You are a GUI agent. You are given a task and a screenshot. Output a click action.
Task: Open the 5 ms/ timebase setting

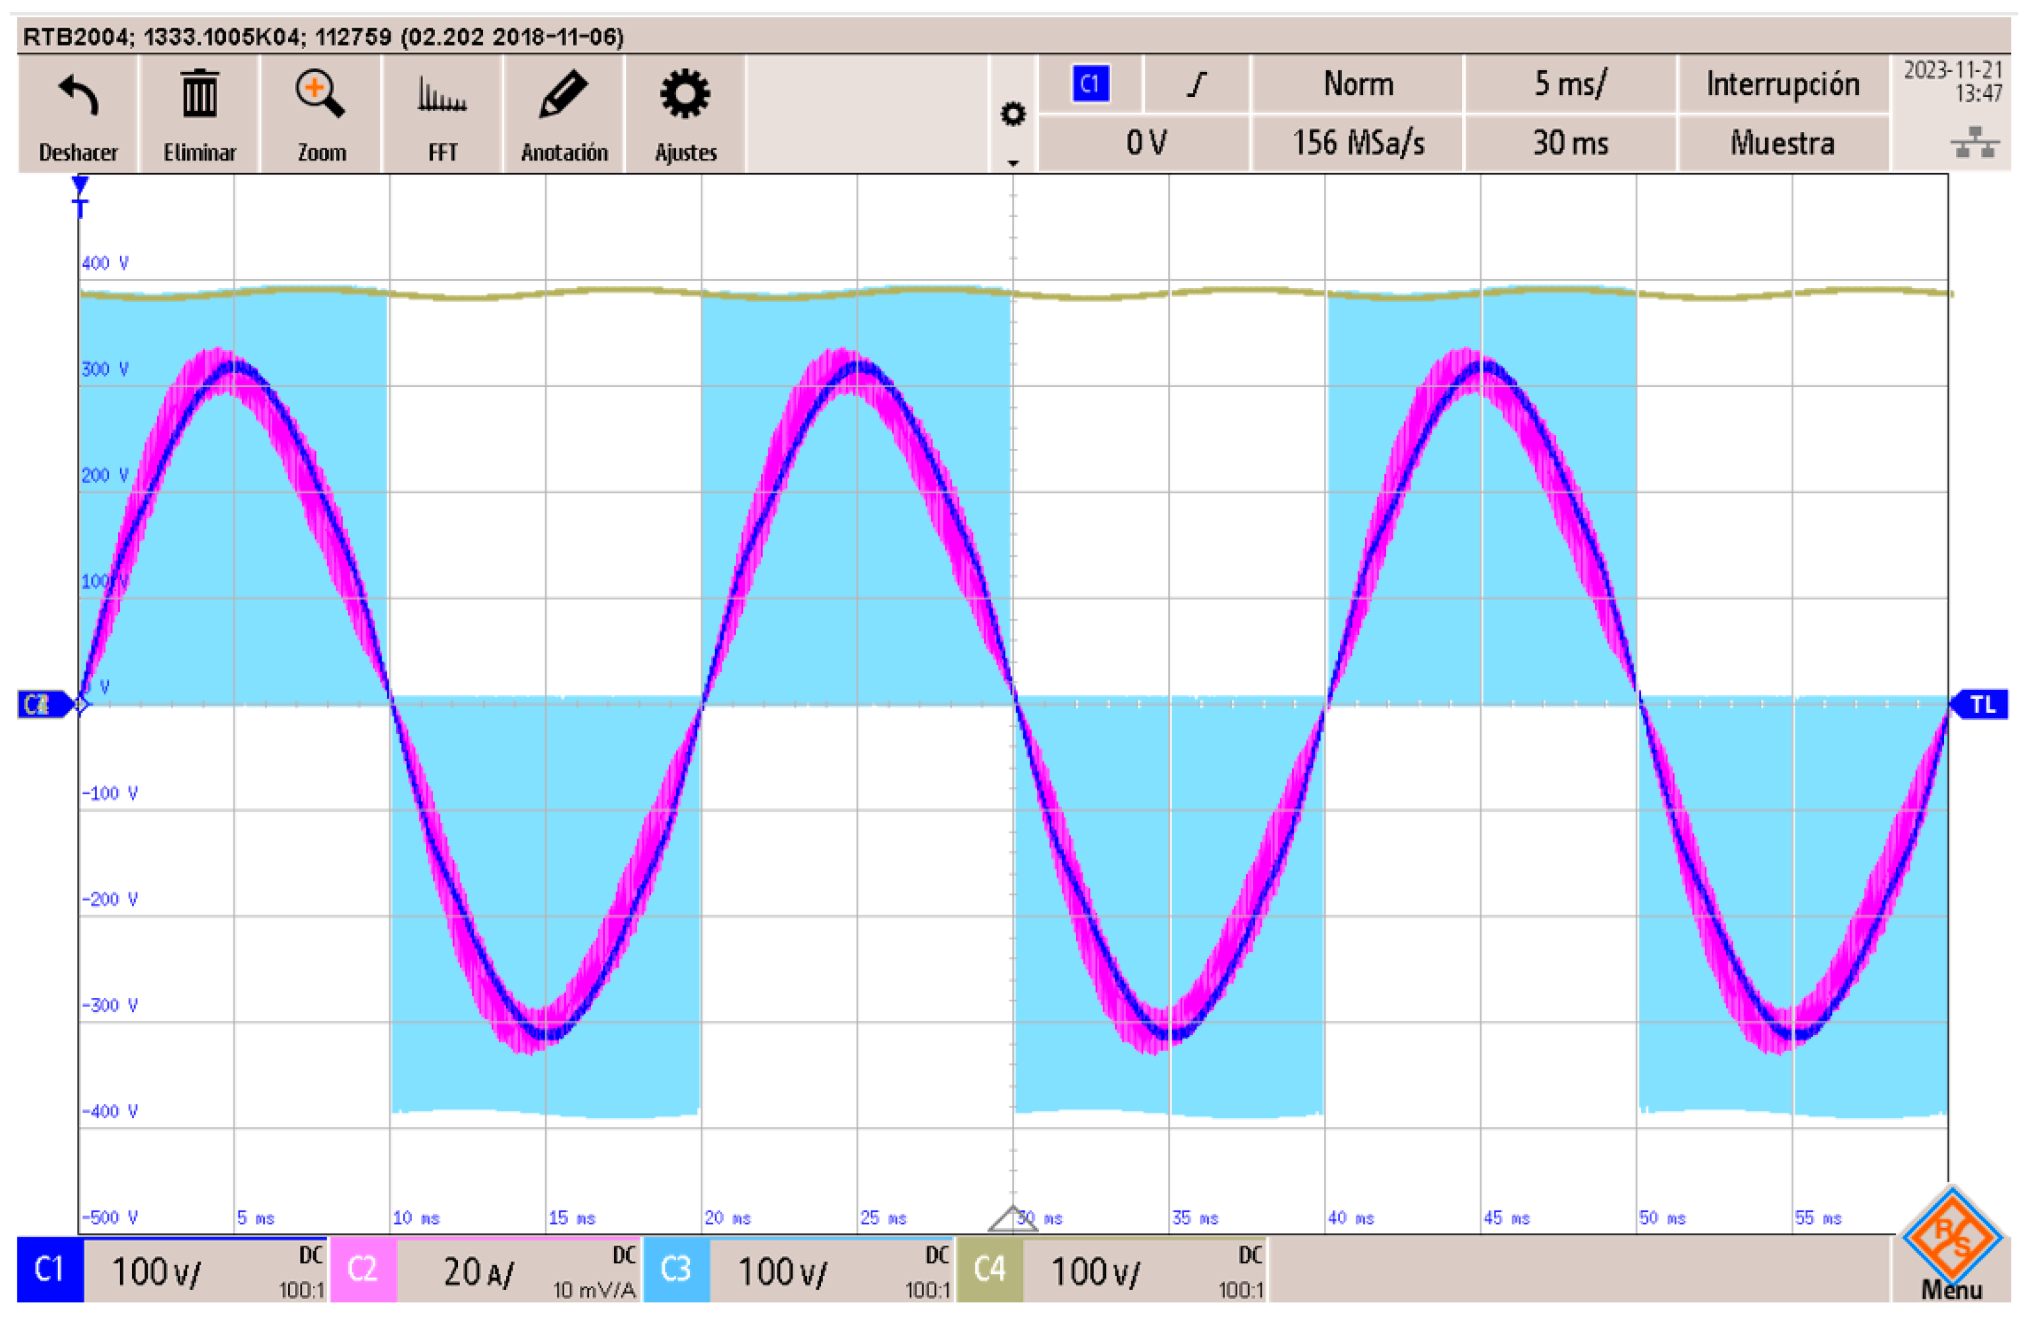point(1570,83)
